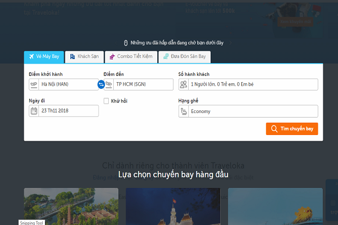Click the promo text Những ưu đãi hấp dẫn

[x=177, y=43]
